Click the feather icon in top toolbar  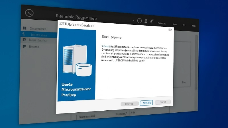coord(152,22)
